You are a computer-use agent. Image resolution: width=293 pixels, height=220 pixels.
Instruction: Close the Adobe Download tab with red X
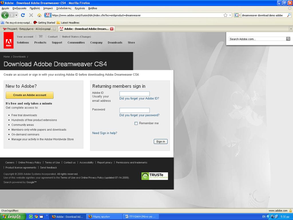coord(112,29)
